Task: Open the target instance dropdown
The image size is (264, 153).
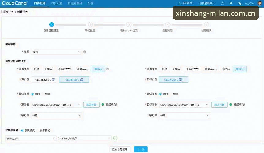Action: (x=184, y=105)
